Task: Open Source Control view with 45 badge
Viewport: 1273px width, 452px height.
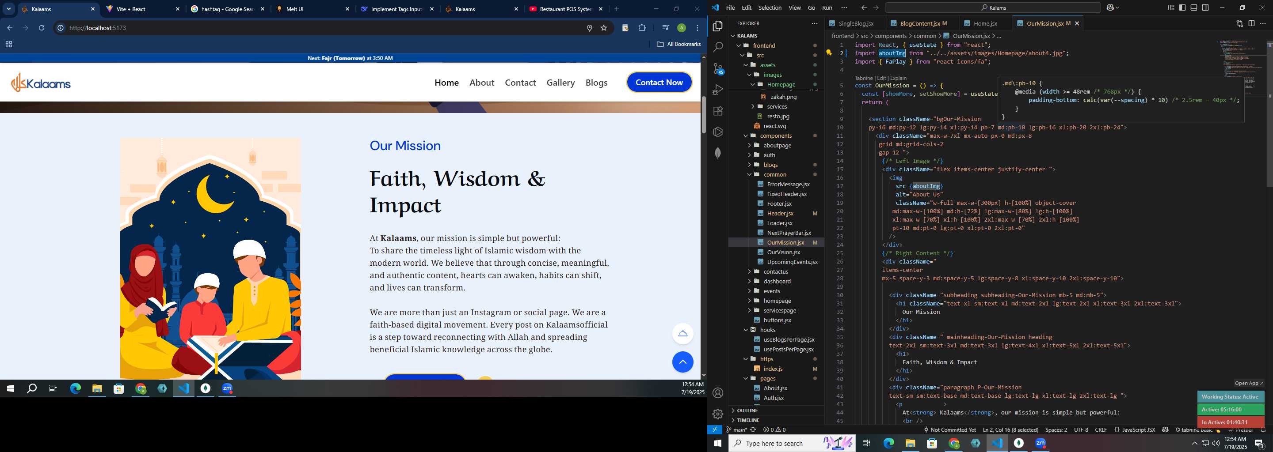Action: pyautogui.click(x=718, y=68)
